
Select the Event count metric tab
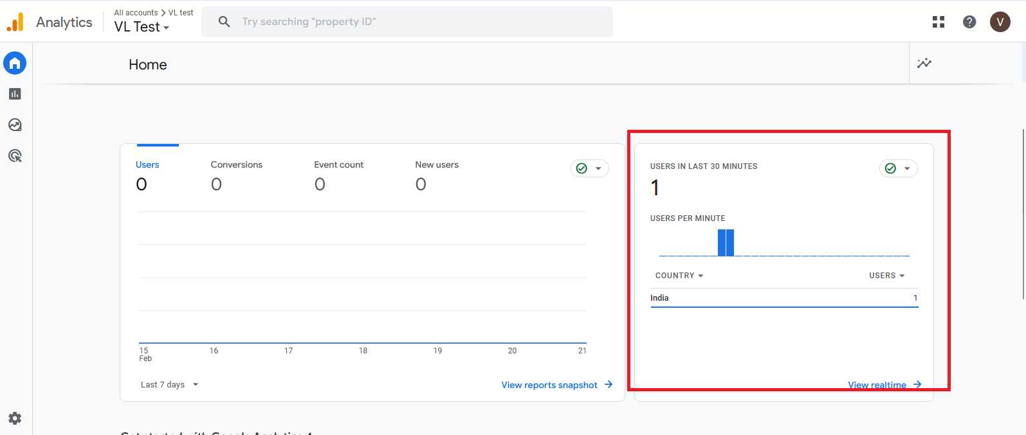click(x=338, y=175)
